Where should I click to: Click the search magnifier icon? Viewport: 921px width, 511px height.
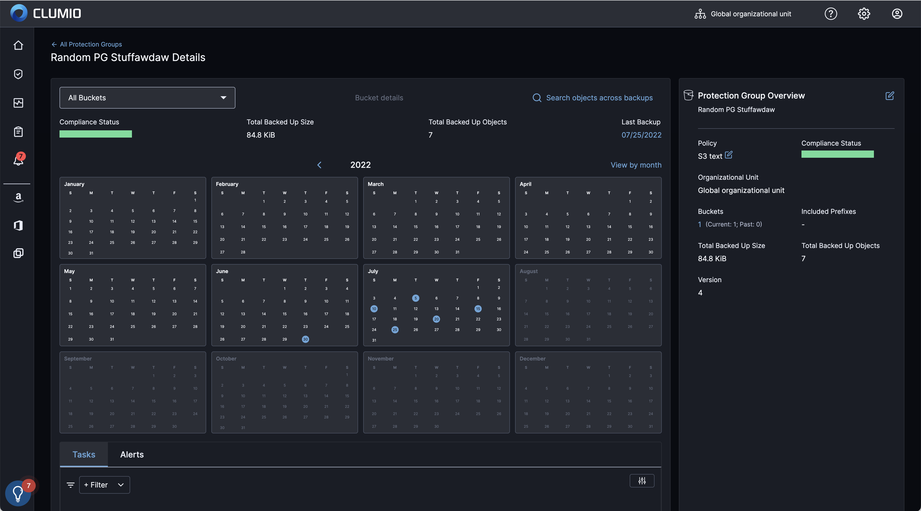pos(537,98)
